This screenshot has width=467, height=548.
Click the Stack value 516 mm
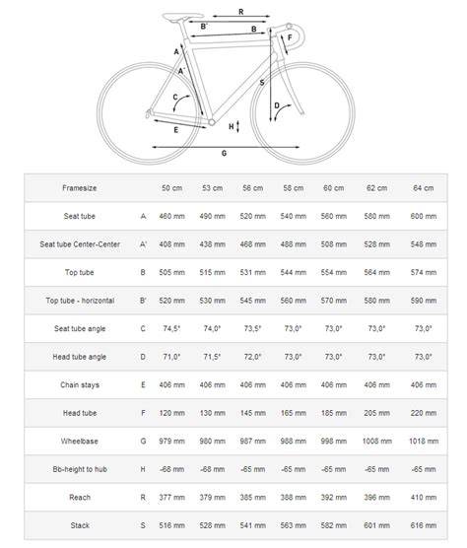pos(171,525)
